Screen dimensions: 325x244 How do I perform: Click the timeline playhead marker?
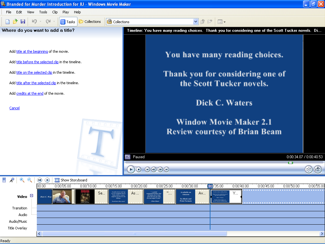210,186
